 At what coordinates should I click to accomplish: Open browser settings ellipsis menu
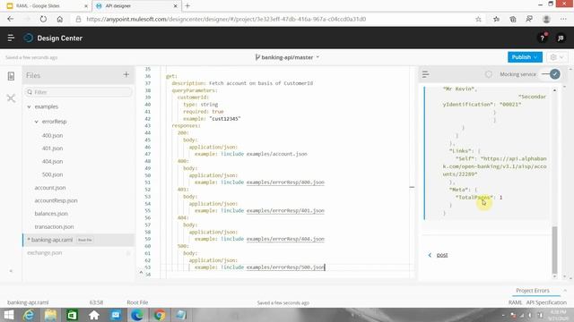pyautogui.click(x=563, y=19)
